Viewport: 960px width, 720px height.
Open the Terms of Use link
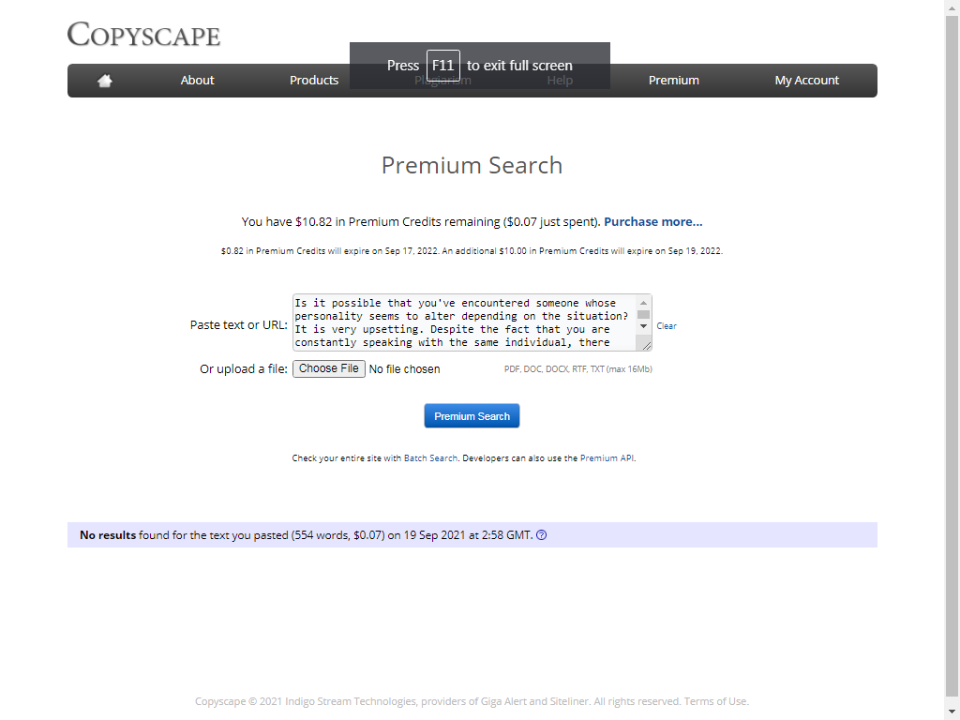coord(716,701)
